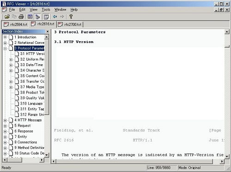This screenshot has width=231, height=172.
Task: Go back with the left arrow icon
Action: click(x=55, y=17)
